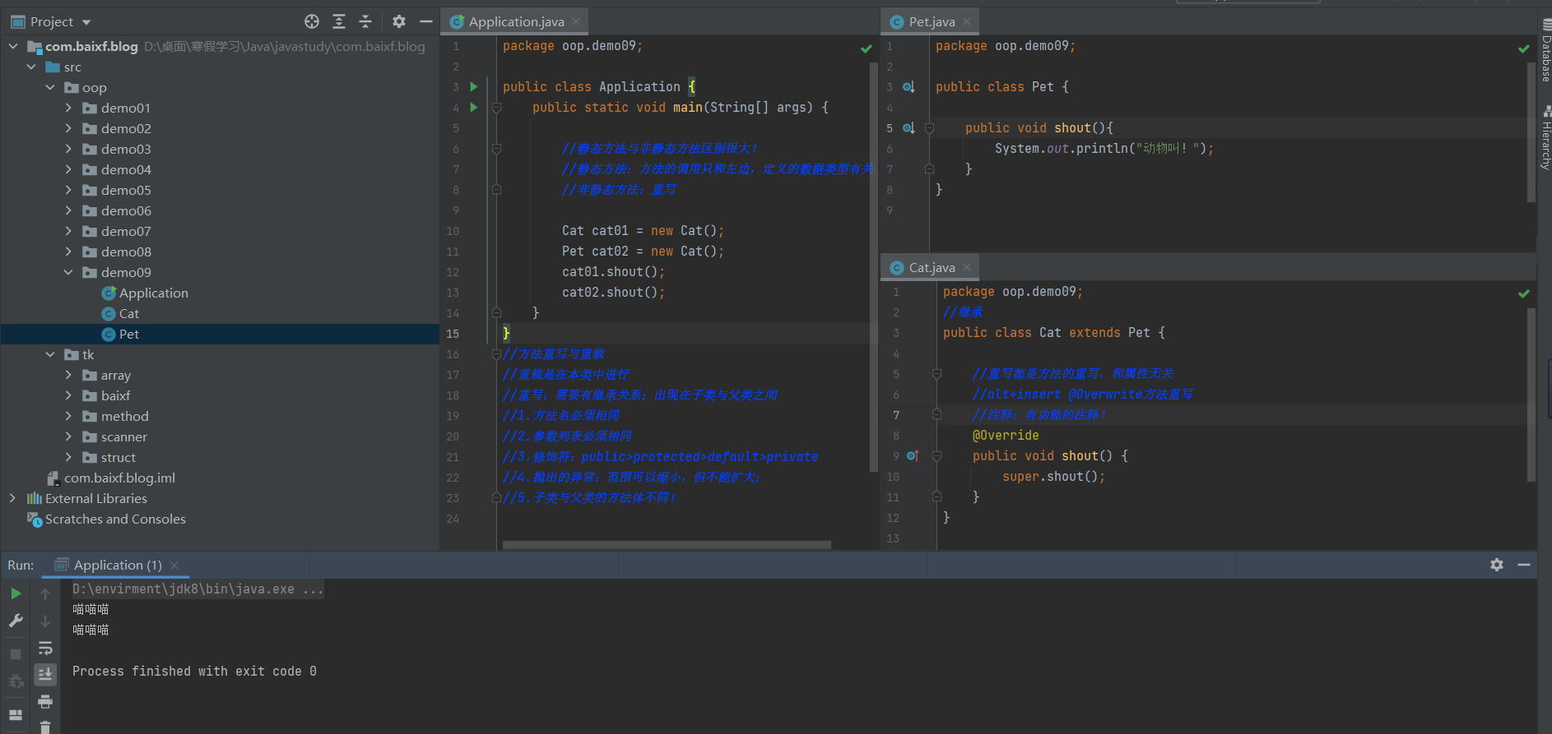
Task: Open the Database side panel
Action: (1545, 51)
